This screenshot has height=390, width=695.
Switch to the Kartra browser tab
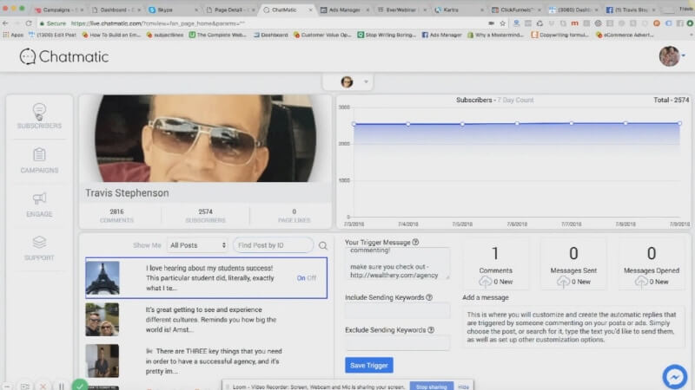[x=459, y=10]
